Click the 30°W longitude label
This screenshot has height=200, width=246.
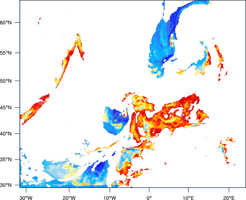pos(26,198)
